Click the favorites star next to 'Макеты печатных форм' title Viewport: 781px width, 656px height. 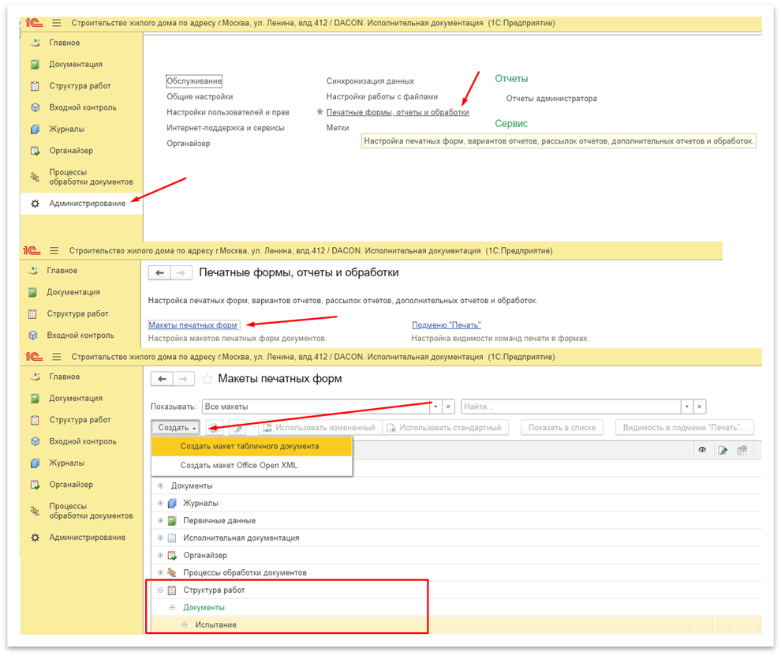coord(207,379)
